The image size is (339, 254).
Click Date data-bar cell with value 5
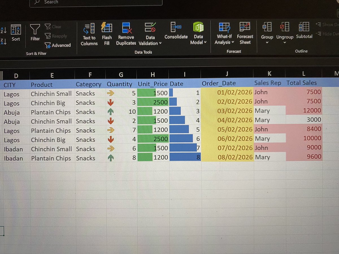click(x=185, y=130)
